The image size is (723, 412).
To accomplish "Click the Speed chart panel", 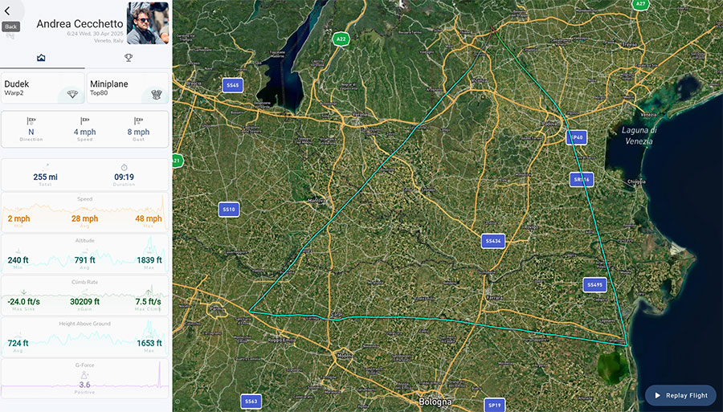I will (x=85, y=213).
